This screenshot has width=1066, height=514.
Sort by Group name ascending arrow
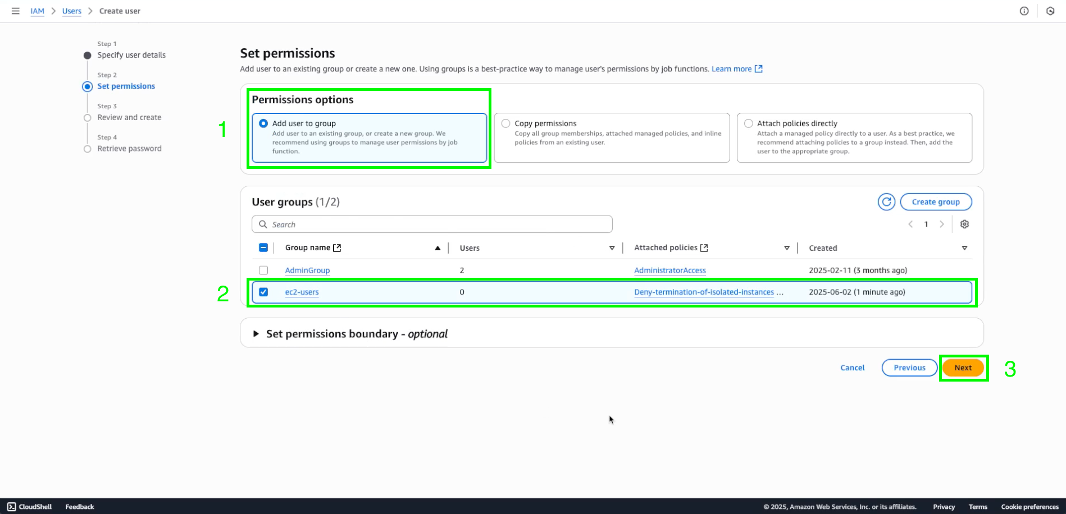[438, 248]
